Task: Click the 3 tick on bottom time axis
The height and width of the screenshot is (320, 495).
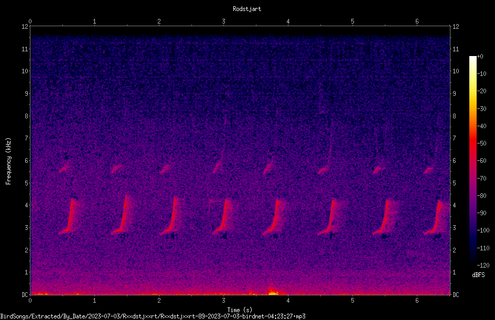Action: click(223, 301)
